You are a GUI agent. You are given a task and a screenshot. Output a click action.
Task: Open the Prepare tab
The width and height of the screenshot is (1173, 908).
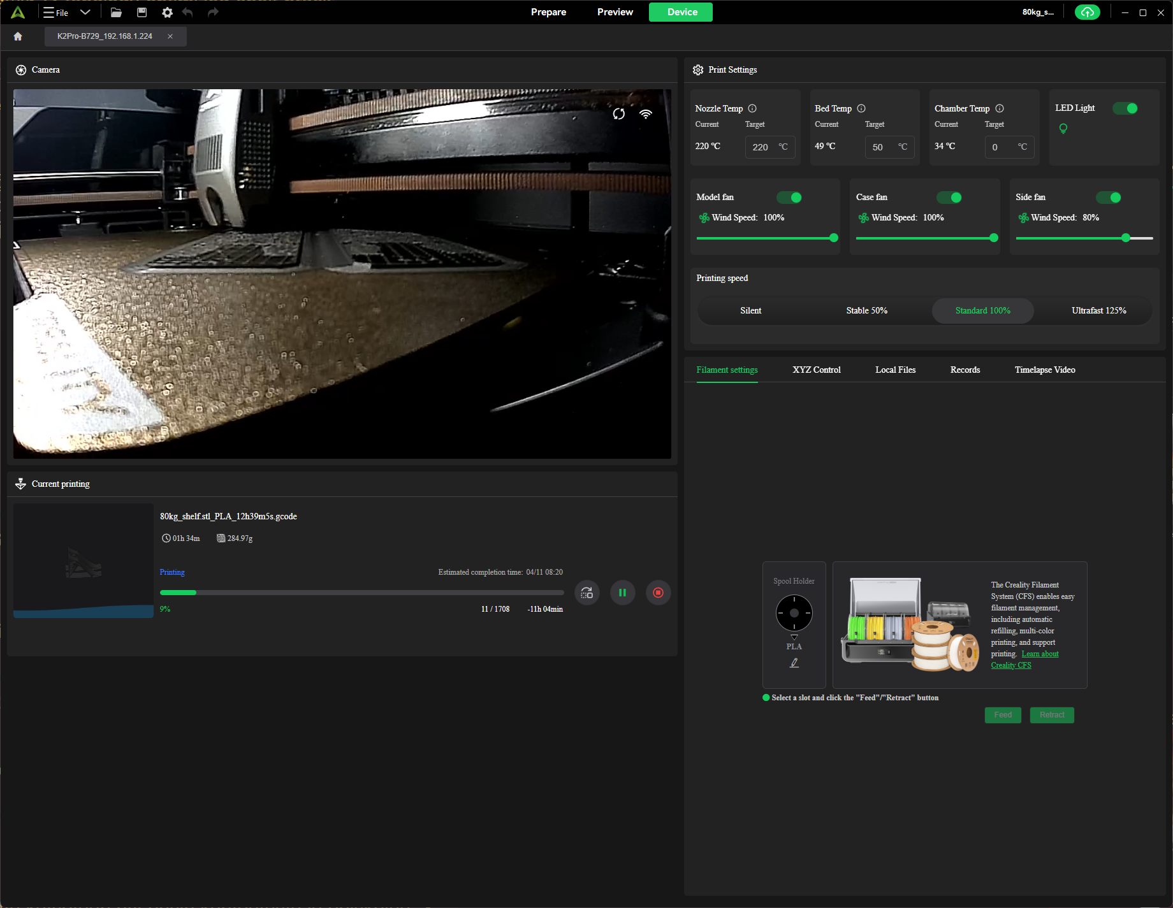(548, 12)
